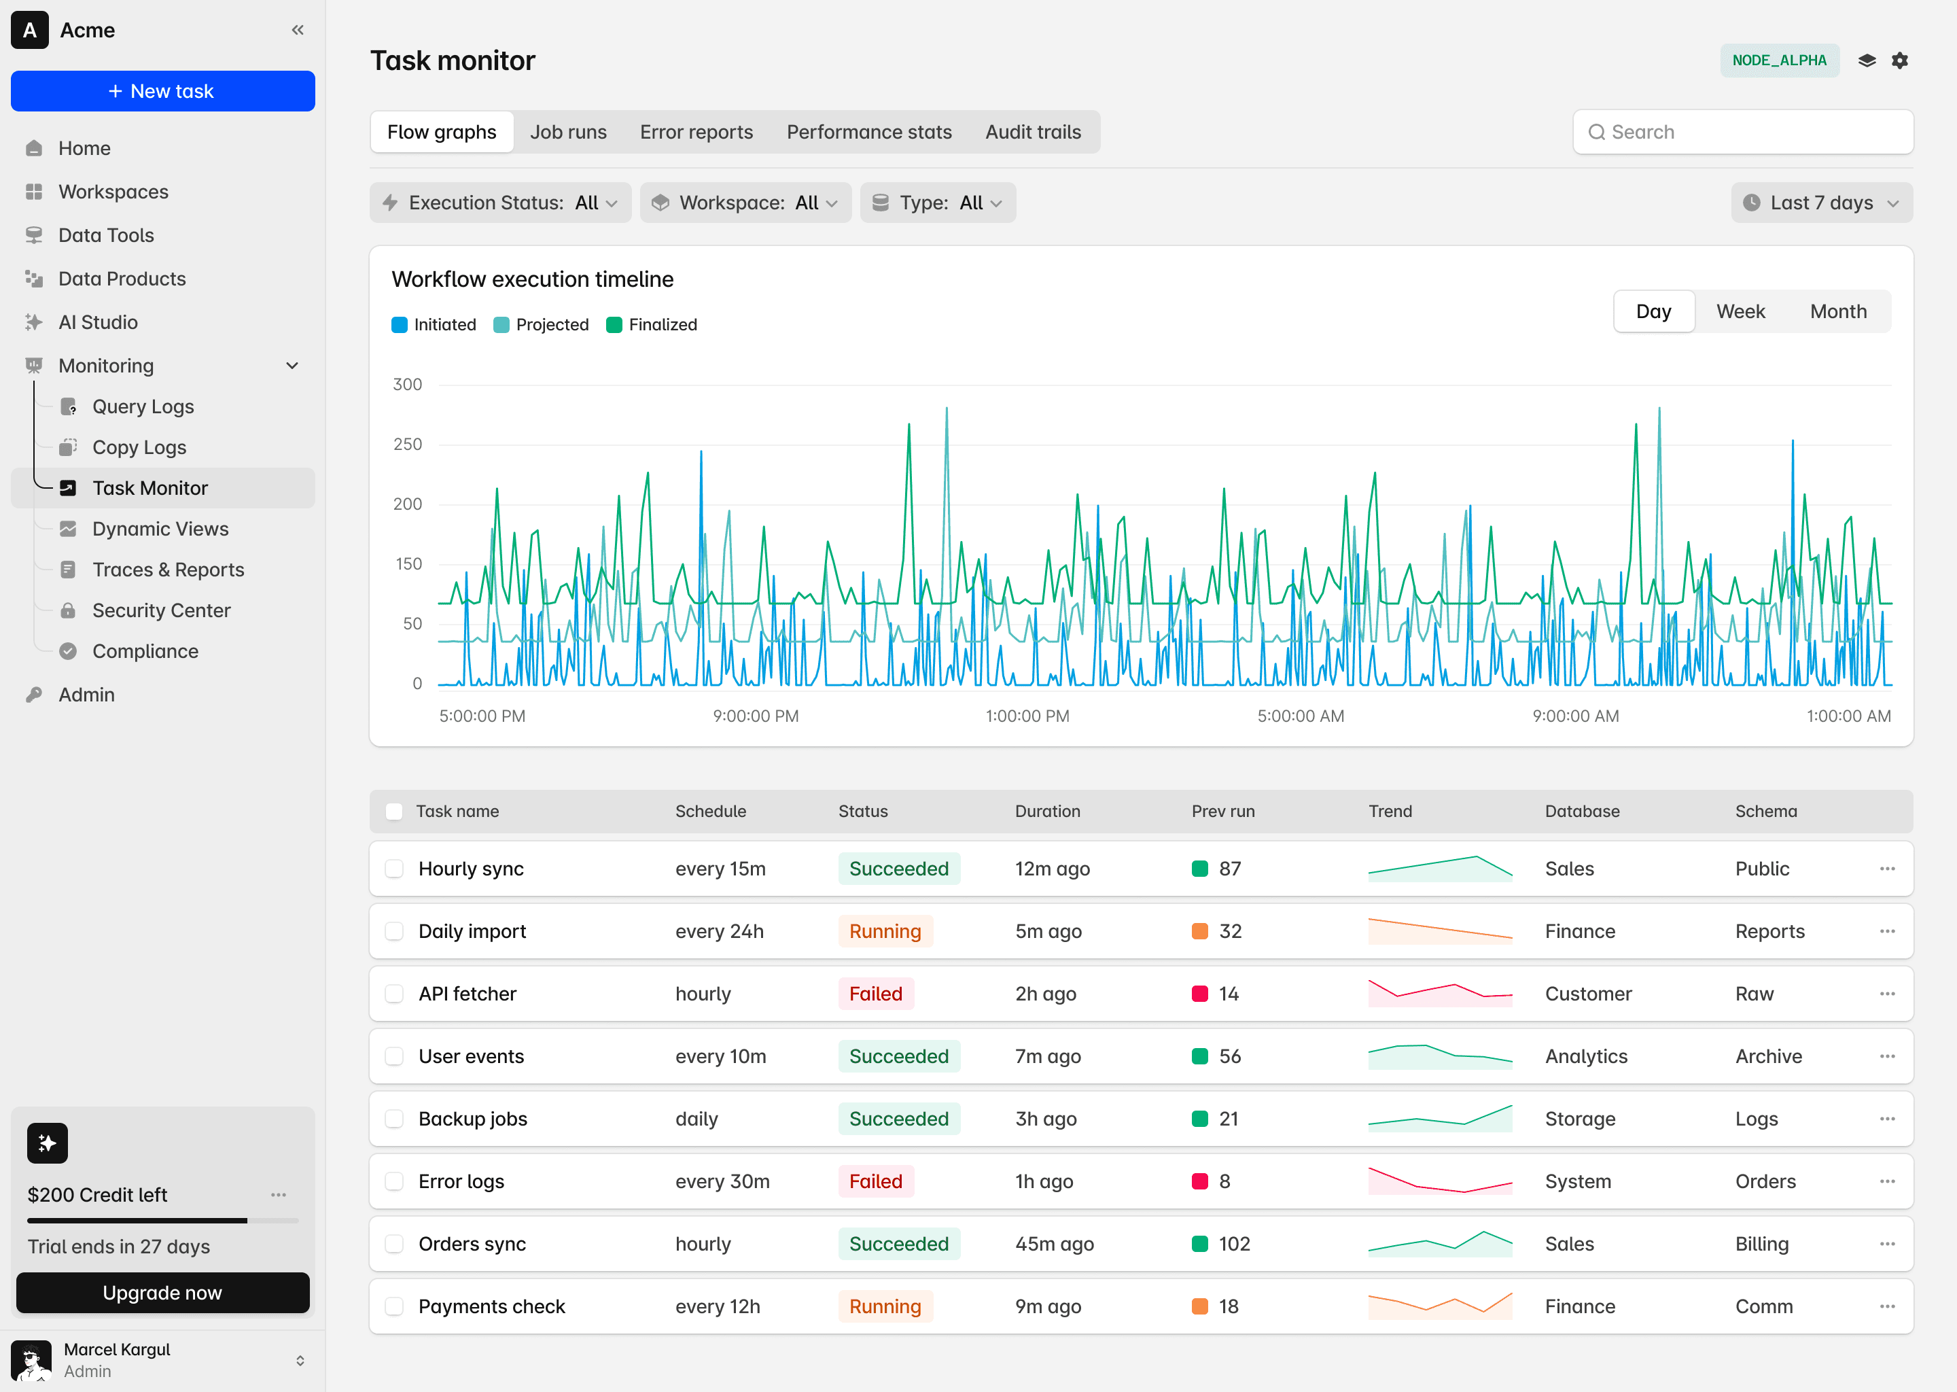Select the Week timeline view
Viewport: 1957px width, 1392px height.
1740,311
